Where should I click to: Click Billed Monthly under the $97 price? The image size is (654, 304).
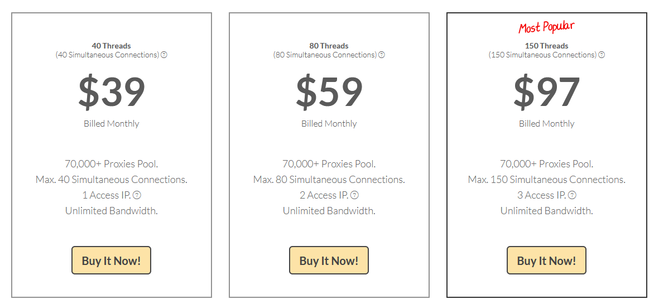point(547,124)
